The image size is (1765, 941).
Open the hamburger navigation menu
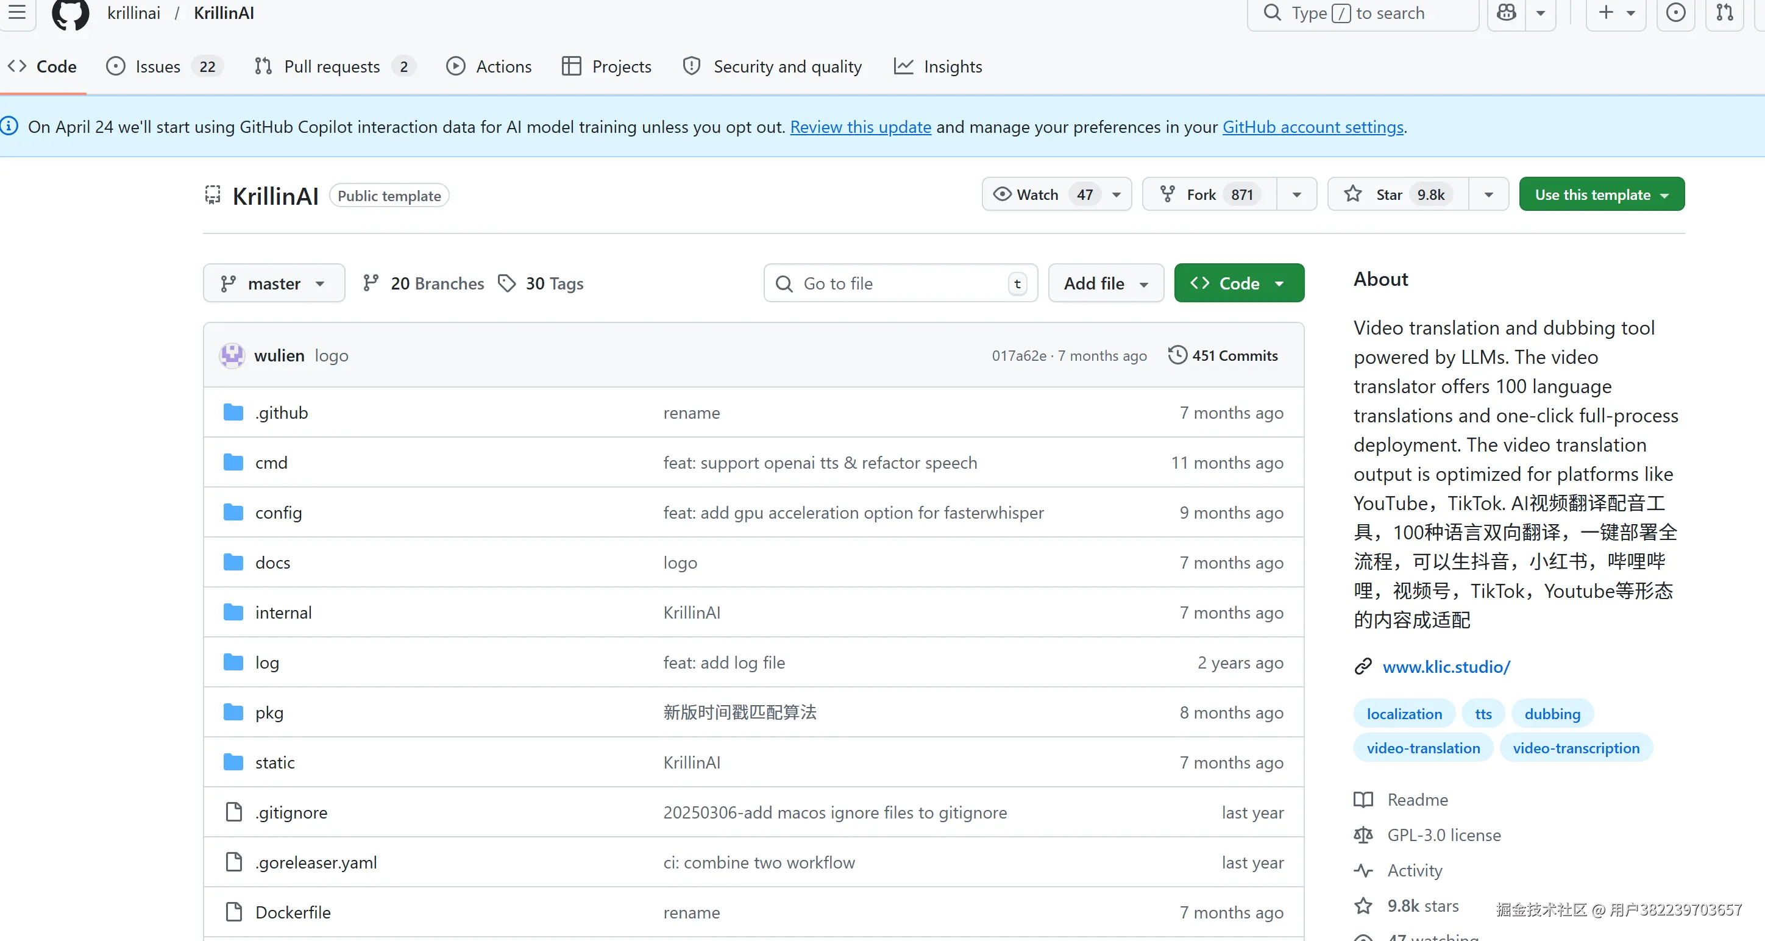pos(17,12)
